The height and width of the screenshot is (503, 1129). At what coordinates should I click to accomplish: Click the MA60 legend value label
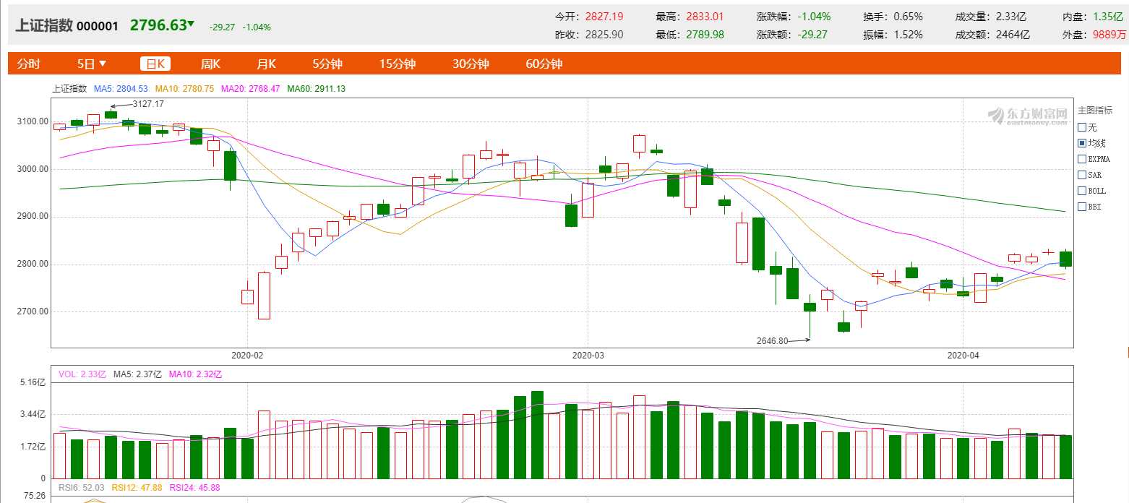[x=316, y=89]
